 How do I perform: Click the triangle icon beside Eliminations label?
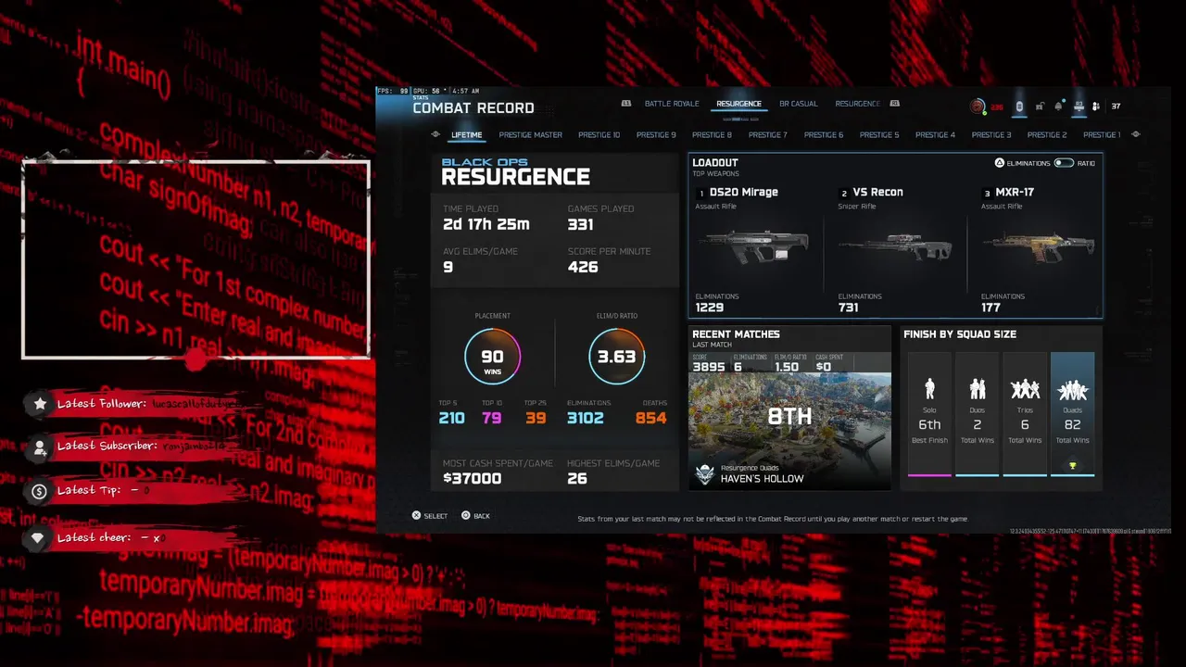click(999, 163)
